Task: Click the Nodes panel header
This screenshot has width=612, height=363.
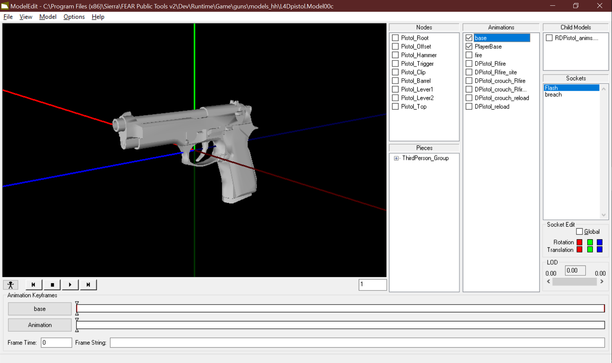Action: [424, 27]
